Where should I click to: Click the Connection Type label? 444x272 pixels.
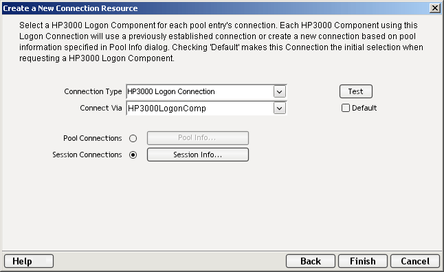(x=93, y=91)
